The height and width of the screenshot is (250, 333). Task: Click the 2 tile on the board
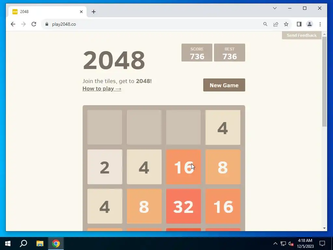coord(105,167)
